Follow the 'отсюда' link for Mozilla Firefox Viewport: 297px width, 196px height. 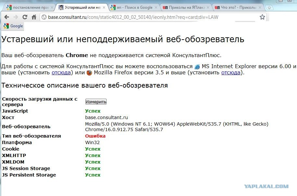pyautogui.click(x=231, y=72)
